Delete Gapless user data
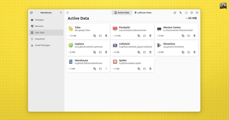The width and height of the screenshot is (229, 120). coord(106,52)
